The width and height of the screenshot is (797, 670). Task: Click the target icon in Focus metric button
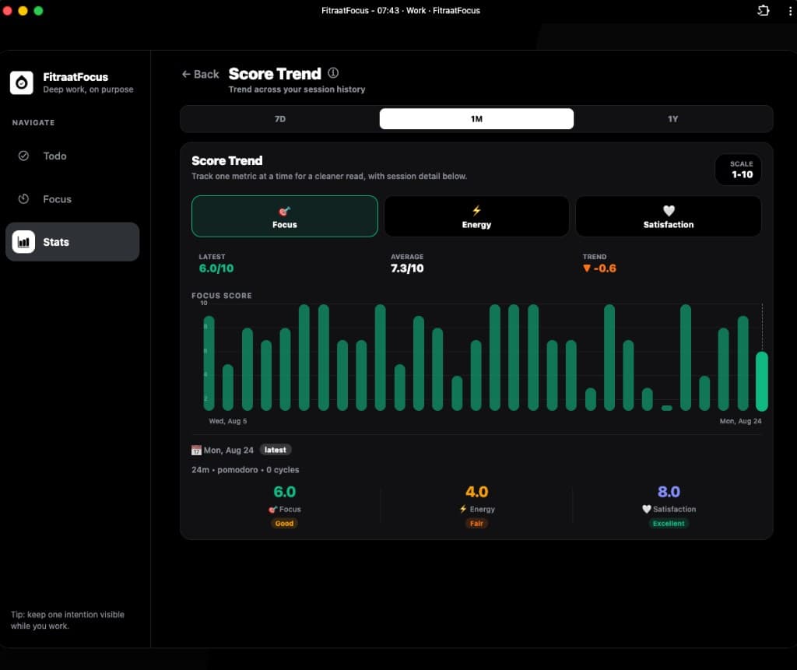coord(284,211)
